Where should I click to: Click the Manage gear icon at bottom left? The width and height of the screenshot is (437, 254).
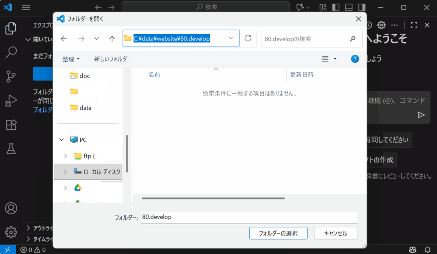pos(11,232)
